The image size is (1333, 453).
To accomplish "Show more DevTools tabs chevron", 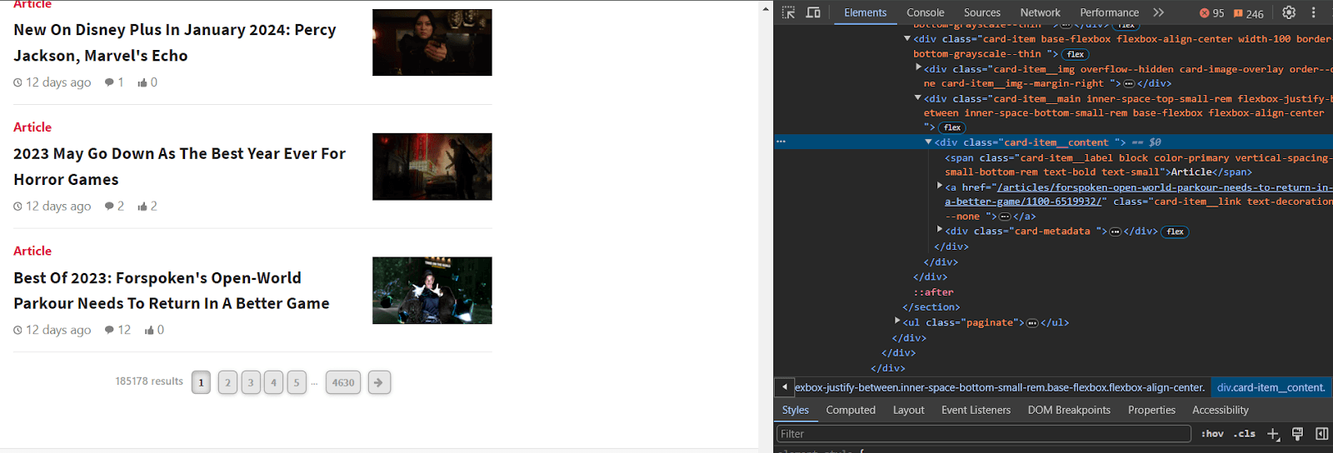I will pyautogui.click(x=1158, y=12).
